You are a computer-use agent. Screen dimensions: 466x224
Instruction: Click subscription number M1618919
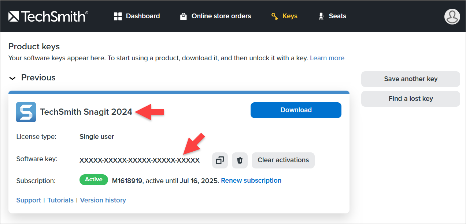[127, 181]
